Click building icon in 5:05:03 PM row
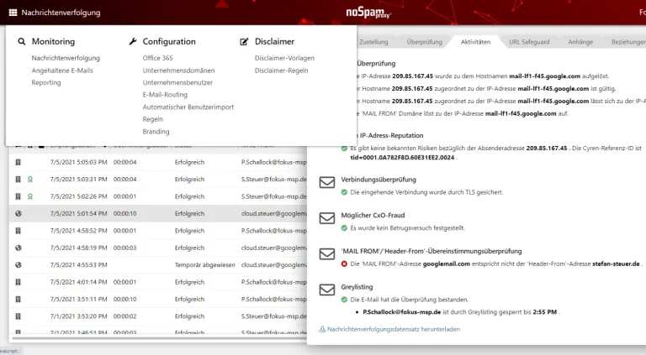646x355 pixels. pyautogui.click(x=19, y=162)
